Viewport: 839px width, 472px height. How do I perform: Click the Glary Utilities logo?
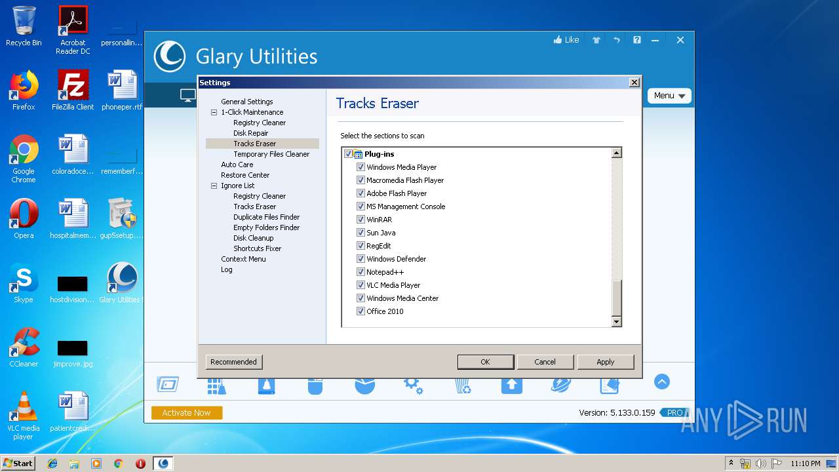(169, 56)
